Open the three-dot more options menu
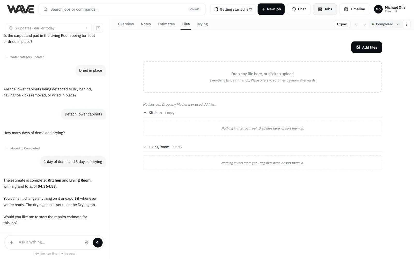 pos(406,24)
